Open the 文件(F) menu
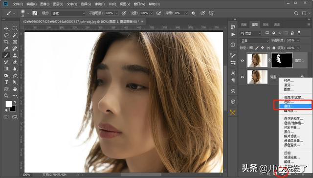The width and height of the screenshot is (313, 178). (18, 4)
